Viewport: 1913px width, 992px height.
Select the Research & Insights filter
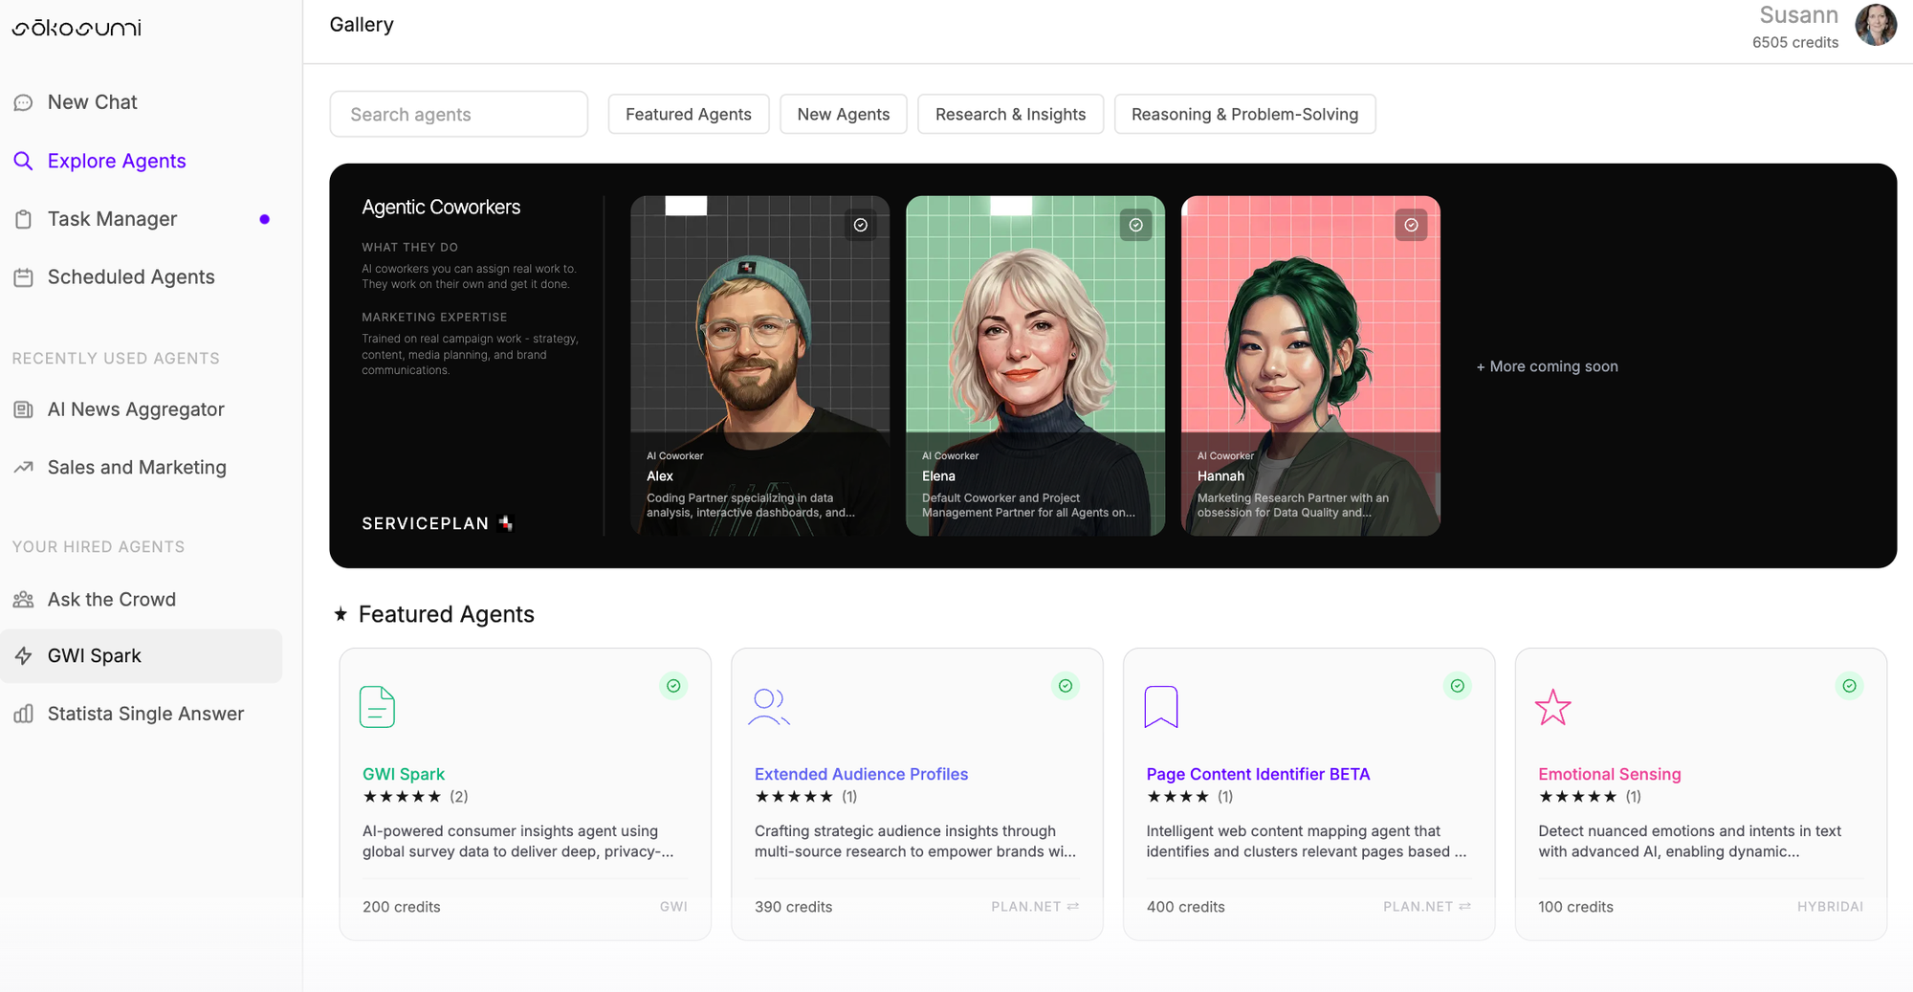click(1010, 114)
